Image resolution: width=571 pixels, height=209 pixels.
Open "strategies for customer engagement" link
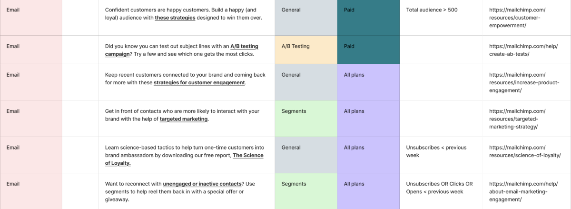[x=199, y=82]
